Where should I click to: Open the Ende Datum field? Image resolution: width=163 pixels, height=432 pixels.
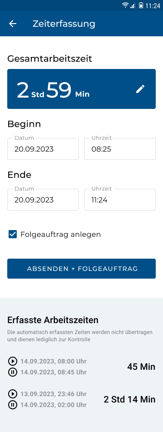(x=43, y=200)
